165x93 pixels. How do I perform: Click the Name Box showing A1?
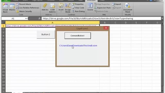coord(13,19)
